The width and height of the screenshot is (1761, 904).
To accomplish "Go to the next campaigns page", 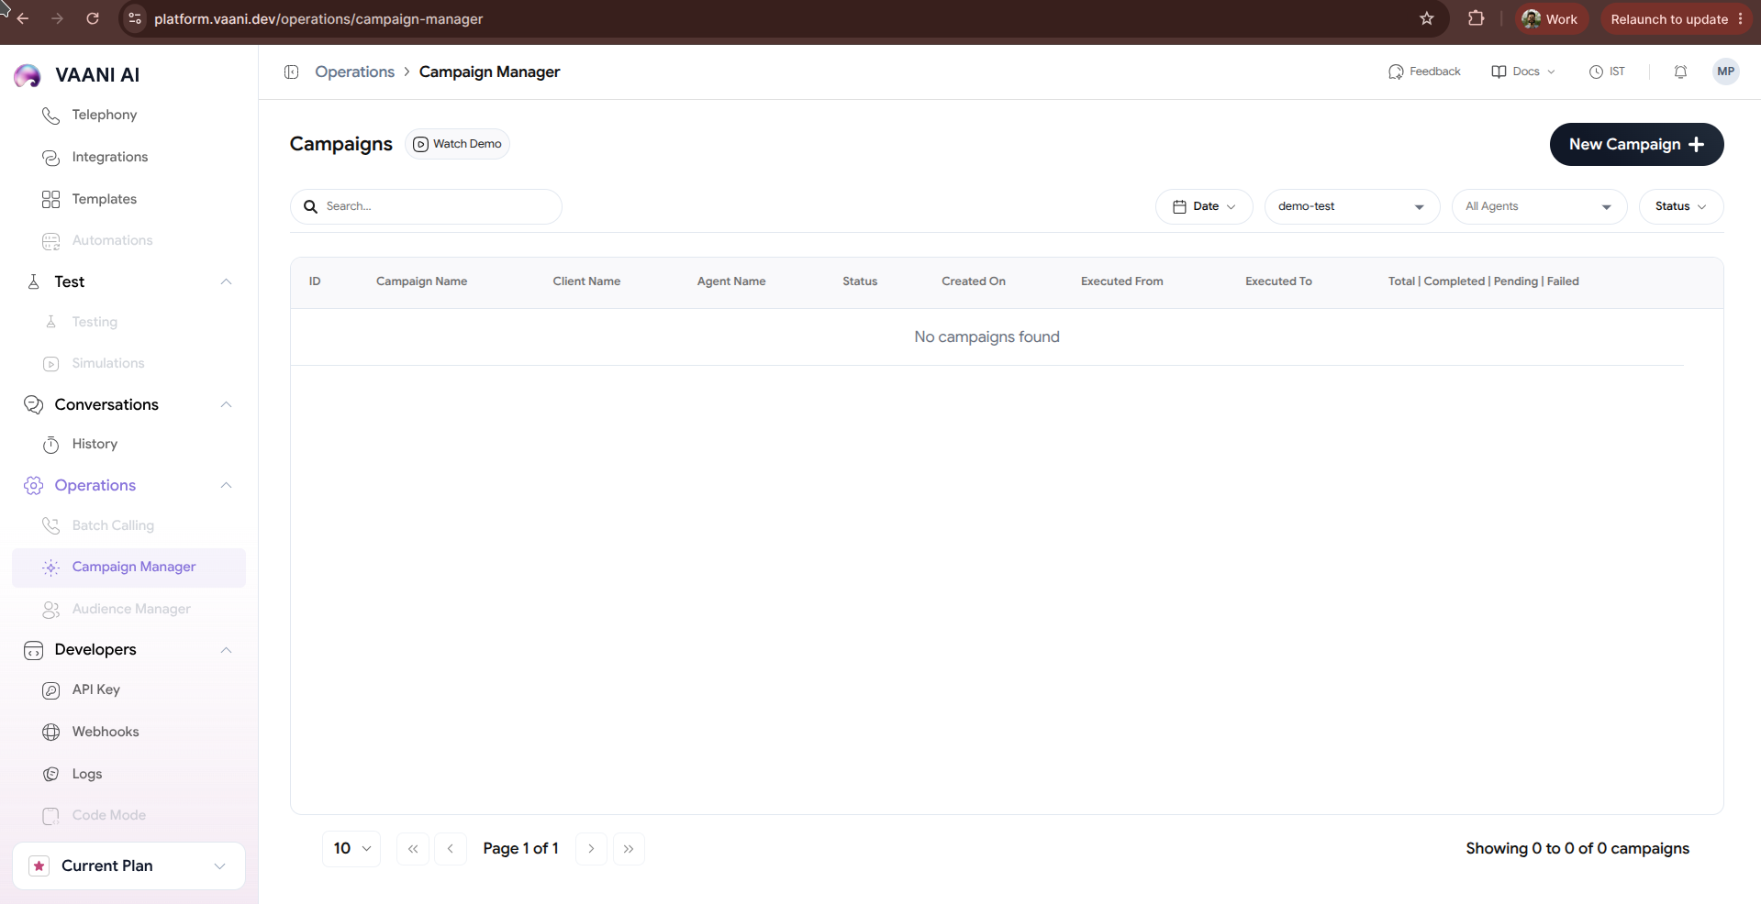I will pyautogui.click(x=591, y=849).
